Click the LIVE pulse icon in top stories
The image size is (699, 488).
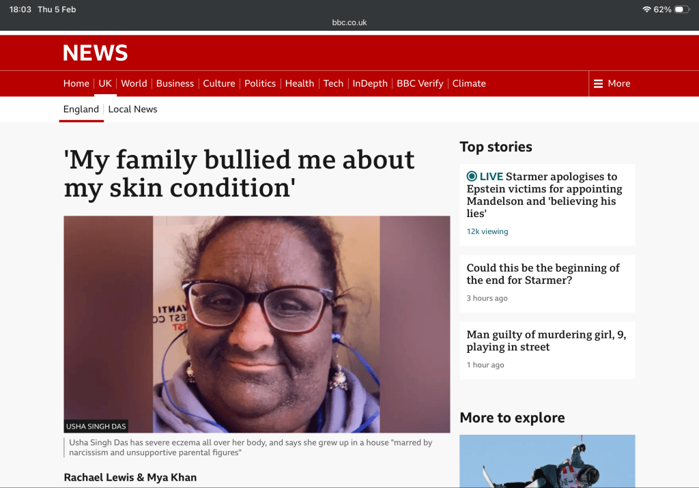472,177
